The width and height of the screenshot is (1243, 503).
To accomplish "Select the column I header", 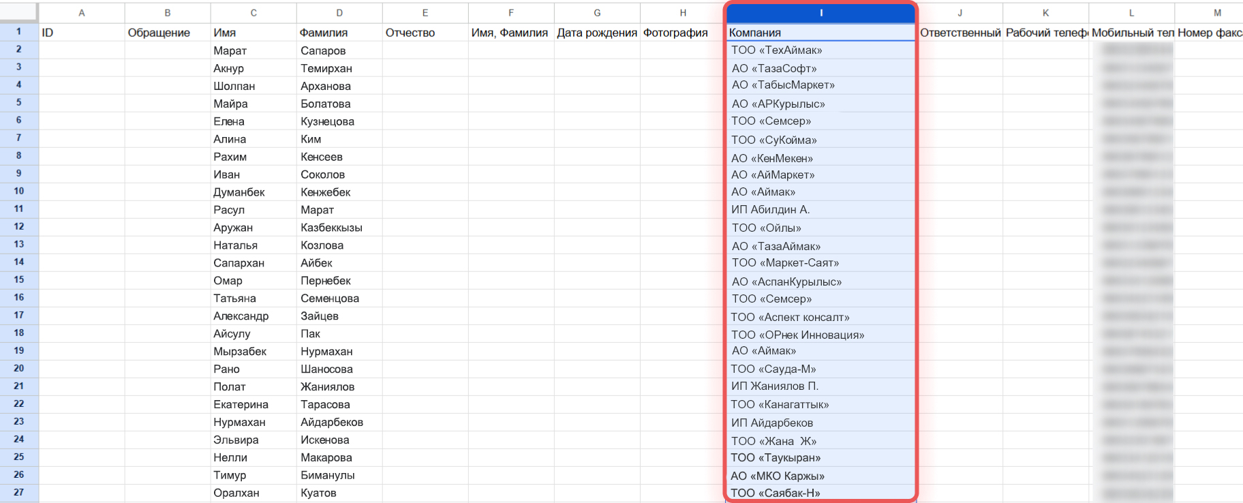I will (x=820, y=13).
